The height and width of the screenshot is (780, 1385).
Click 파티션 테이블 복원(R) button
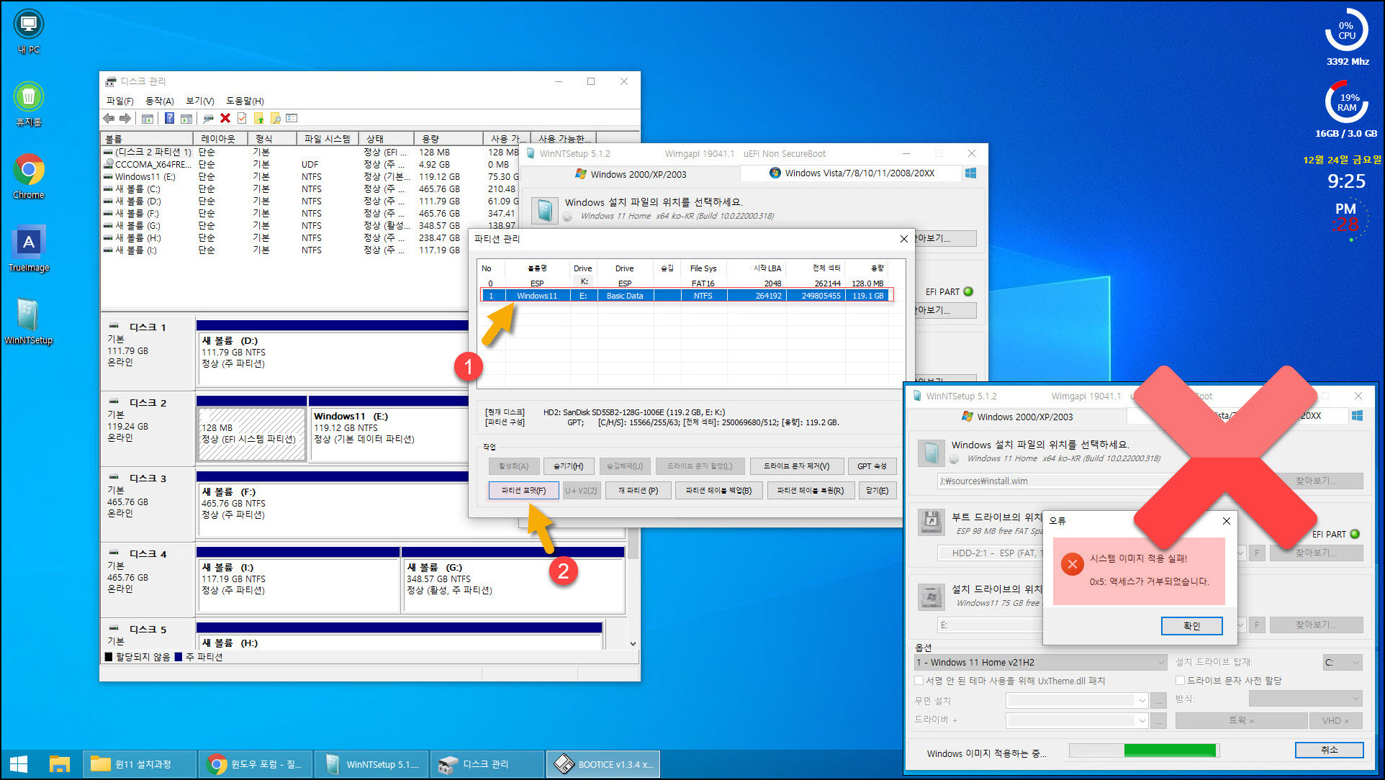tap(811, 491)
